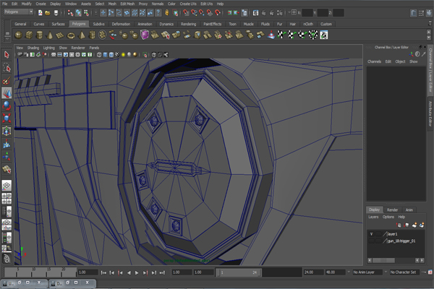Create a polygon cube from the shelf
Viewport: 434px width, 289px height.
click(x=29, y=35)
